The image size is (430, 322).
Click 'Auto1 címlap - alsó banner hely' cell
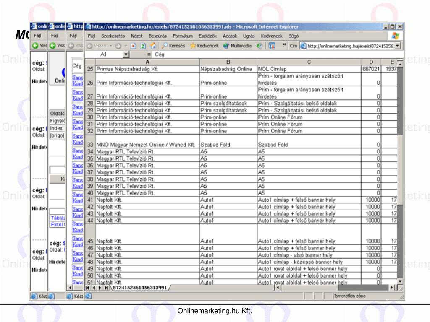point(309,255)
